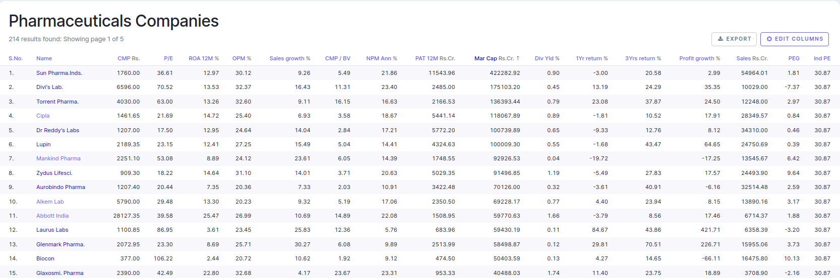
Task: Open Mankind Pharma company details
Action: 58,158
